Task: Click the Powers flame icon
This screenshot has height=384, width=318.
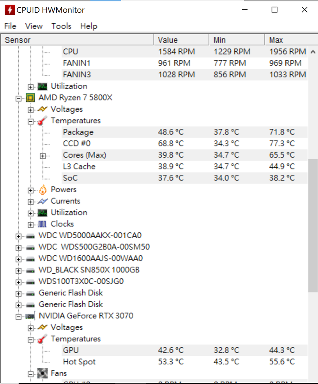Action: [x=43, y=189]
